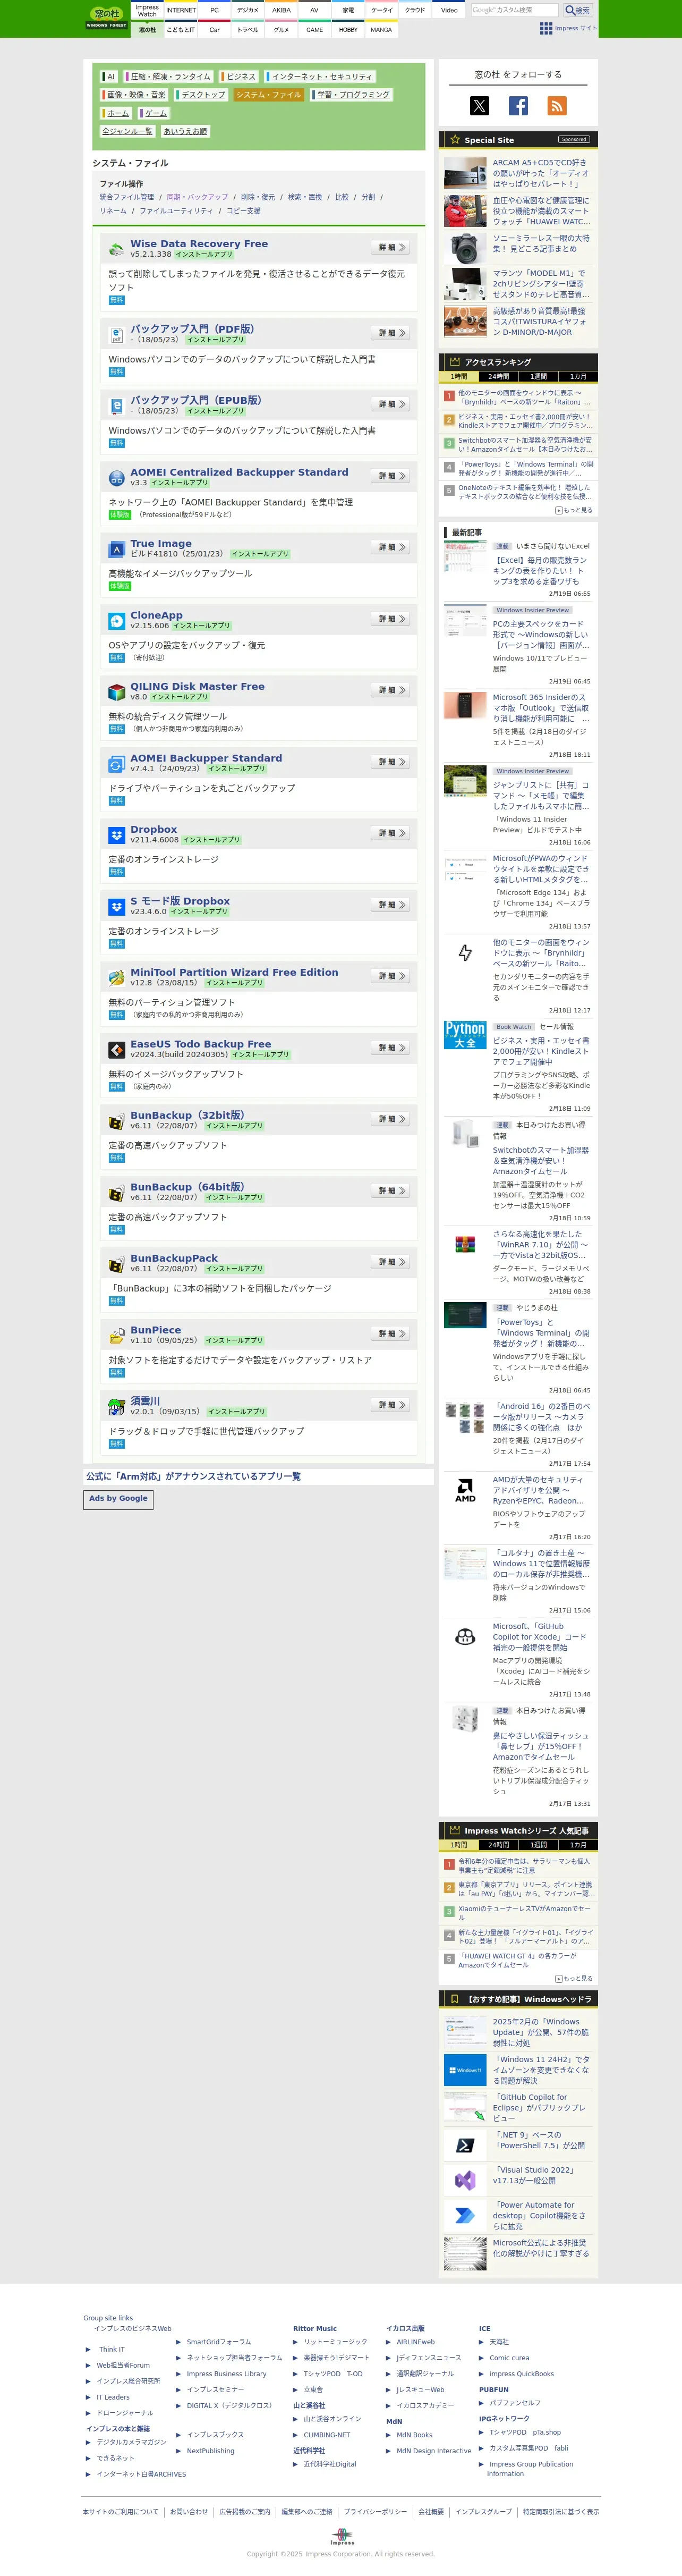This screenshot has width=682, height=2576.
Task: Open 詳細 for Wise Data Recovery Free
Action: click(x=390, y=247)
